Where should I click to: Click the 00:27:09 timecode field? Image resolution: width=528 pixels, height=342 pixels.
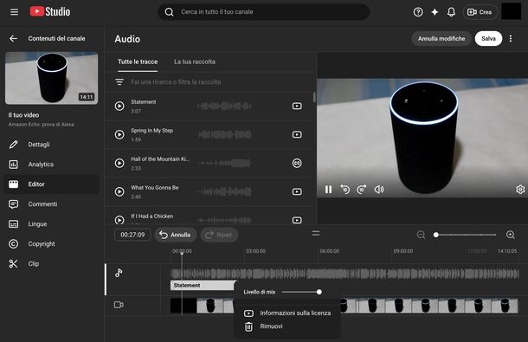132,235
